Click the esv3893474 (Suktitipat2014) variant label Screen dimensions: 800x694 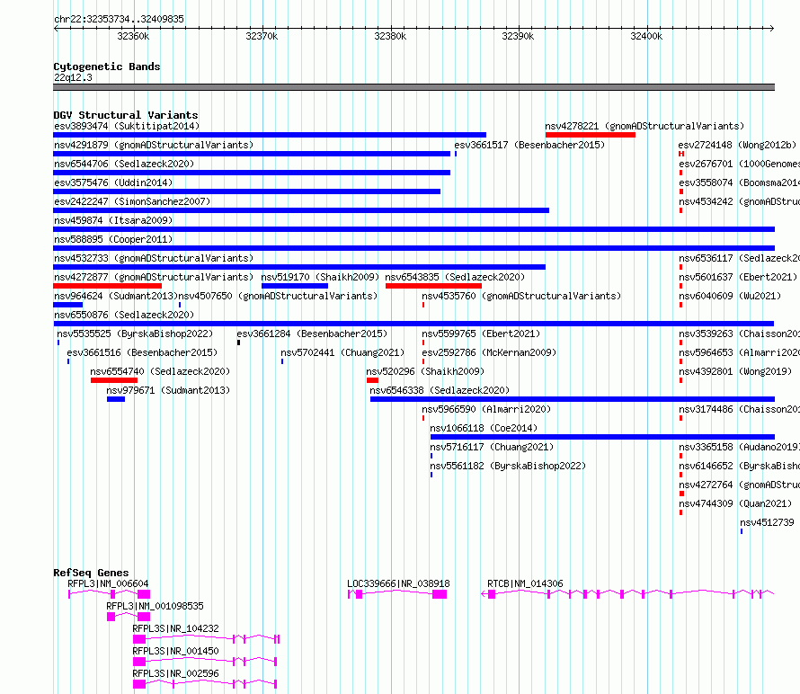tap(127, 126)
